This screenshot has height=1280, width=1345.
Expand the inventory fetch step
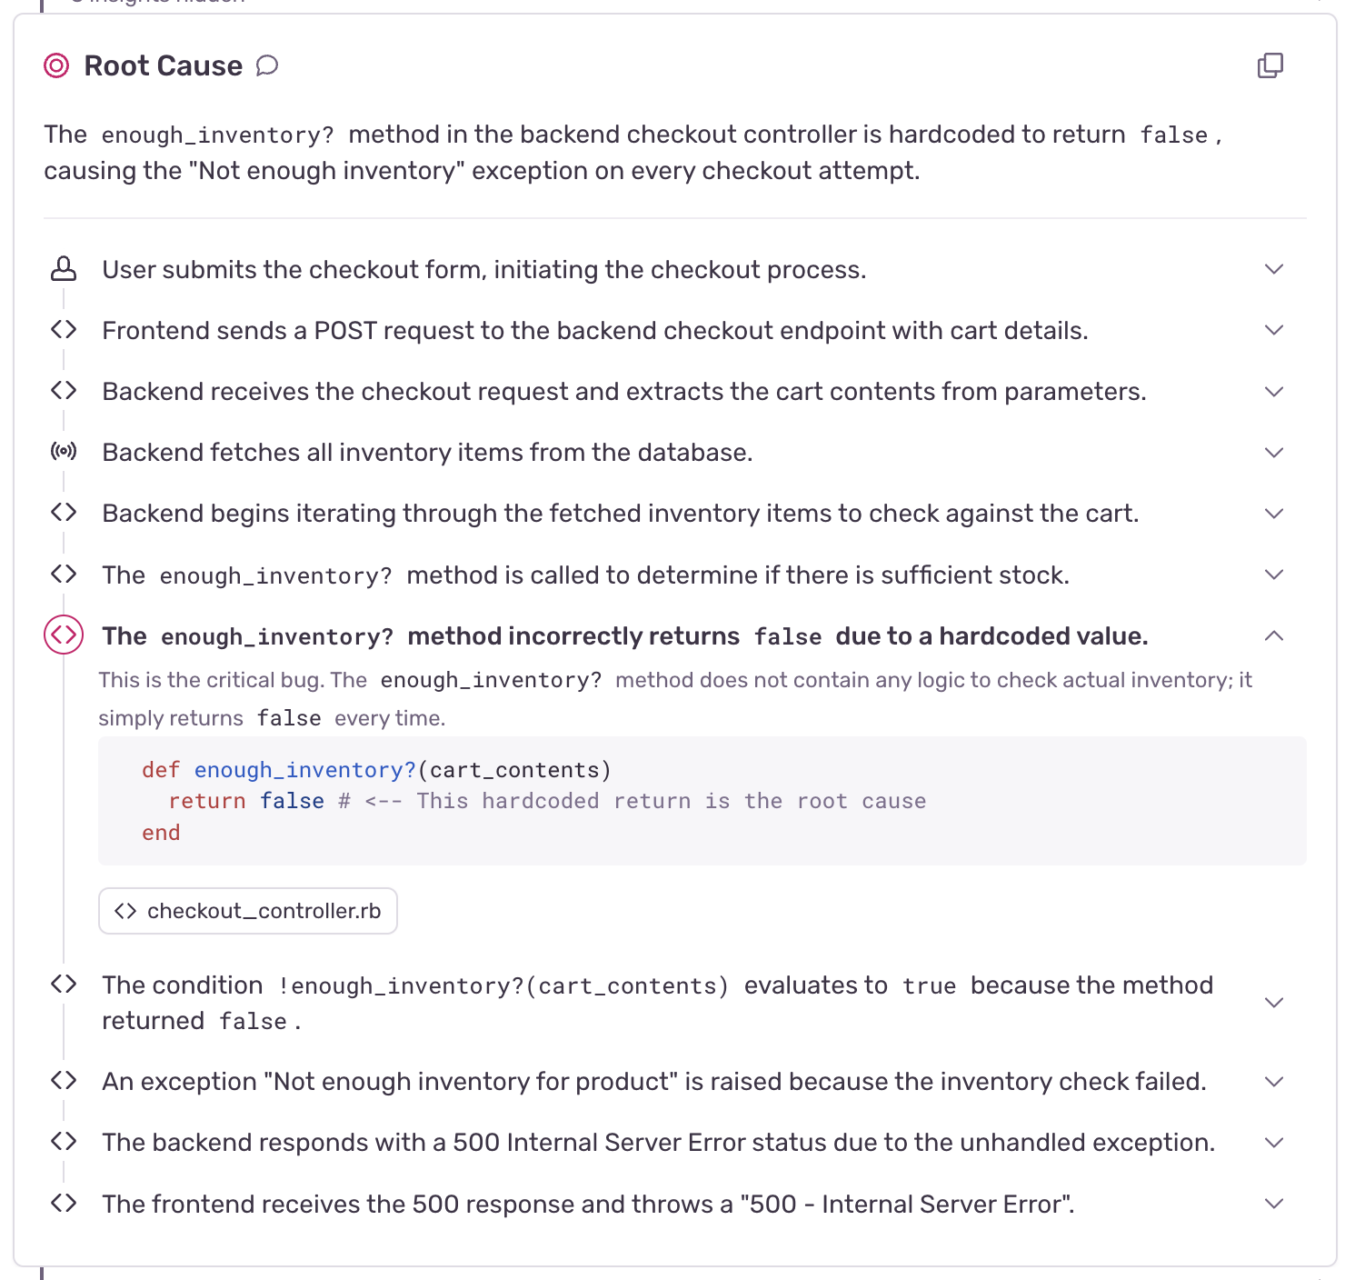1274,452
